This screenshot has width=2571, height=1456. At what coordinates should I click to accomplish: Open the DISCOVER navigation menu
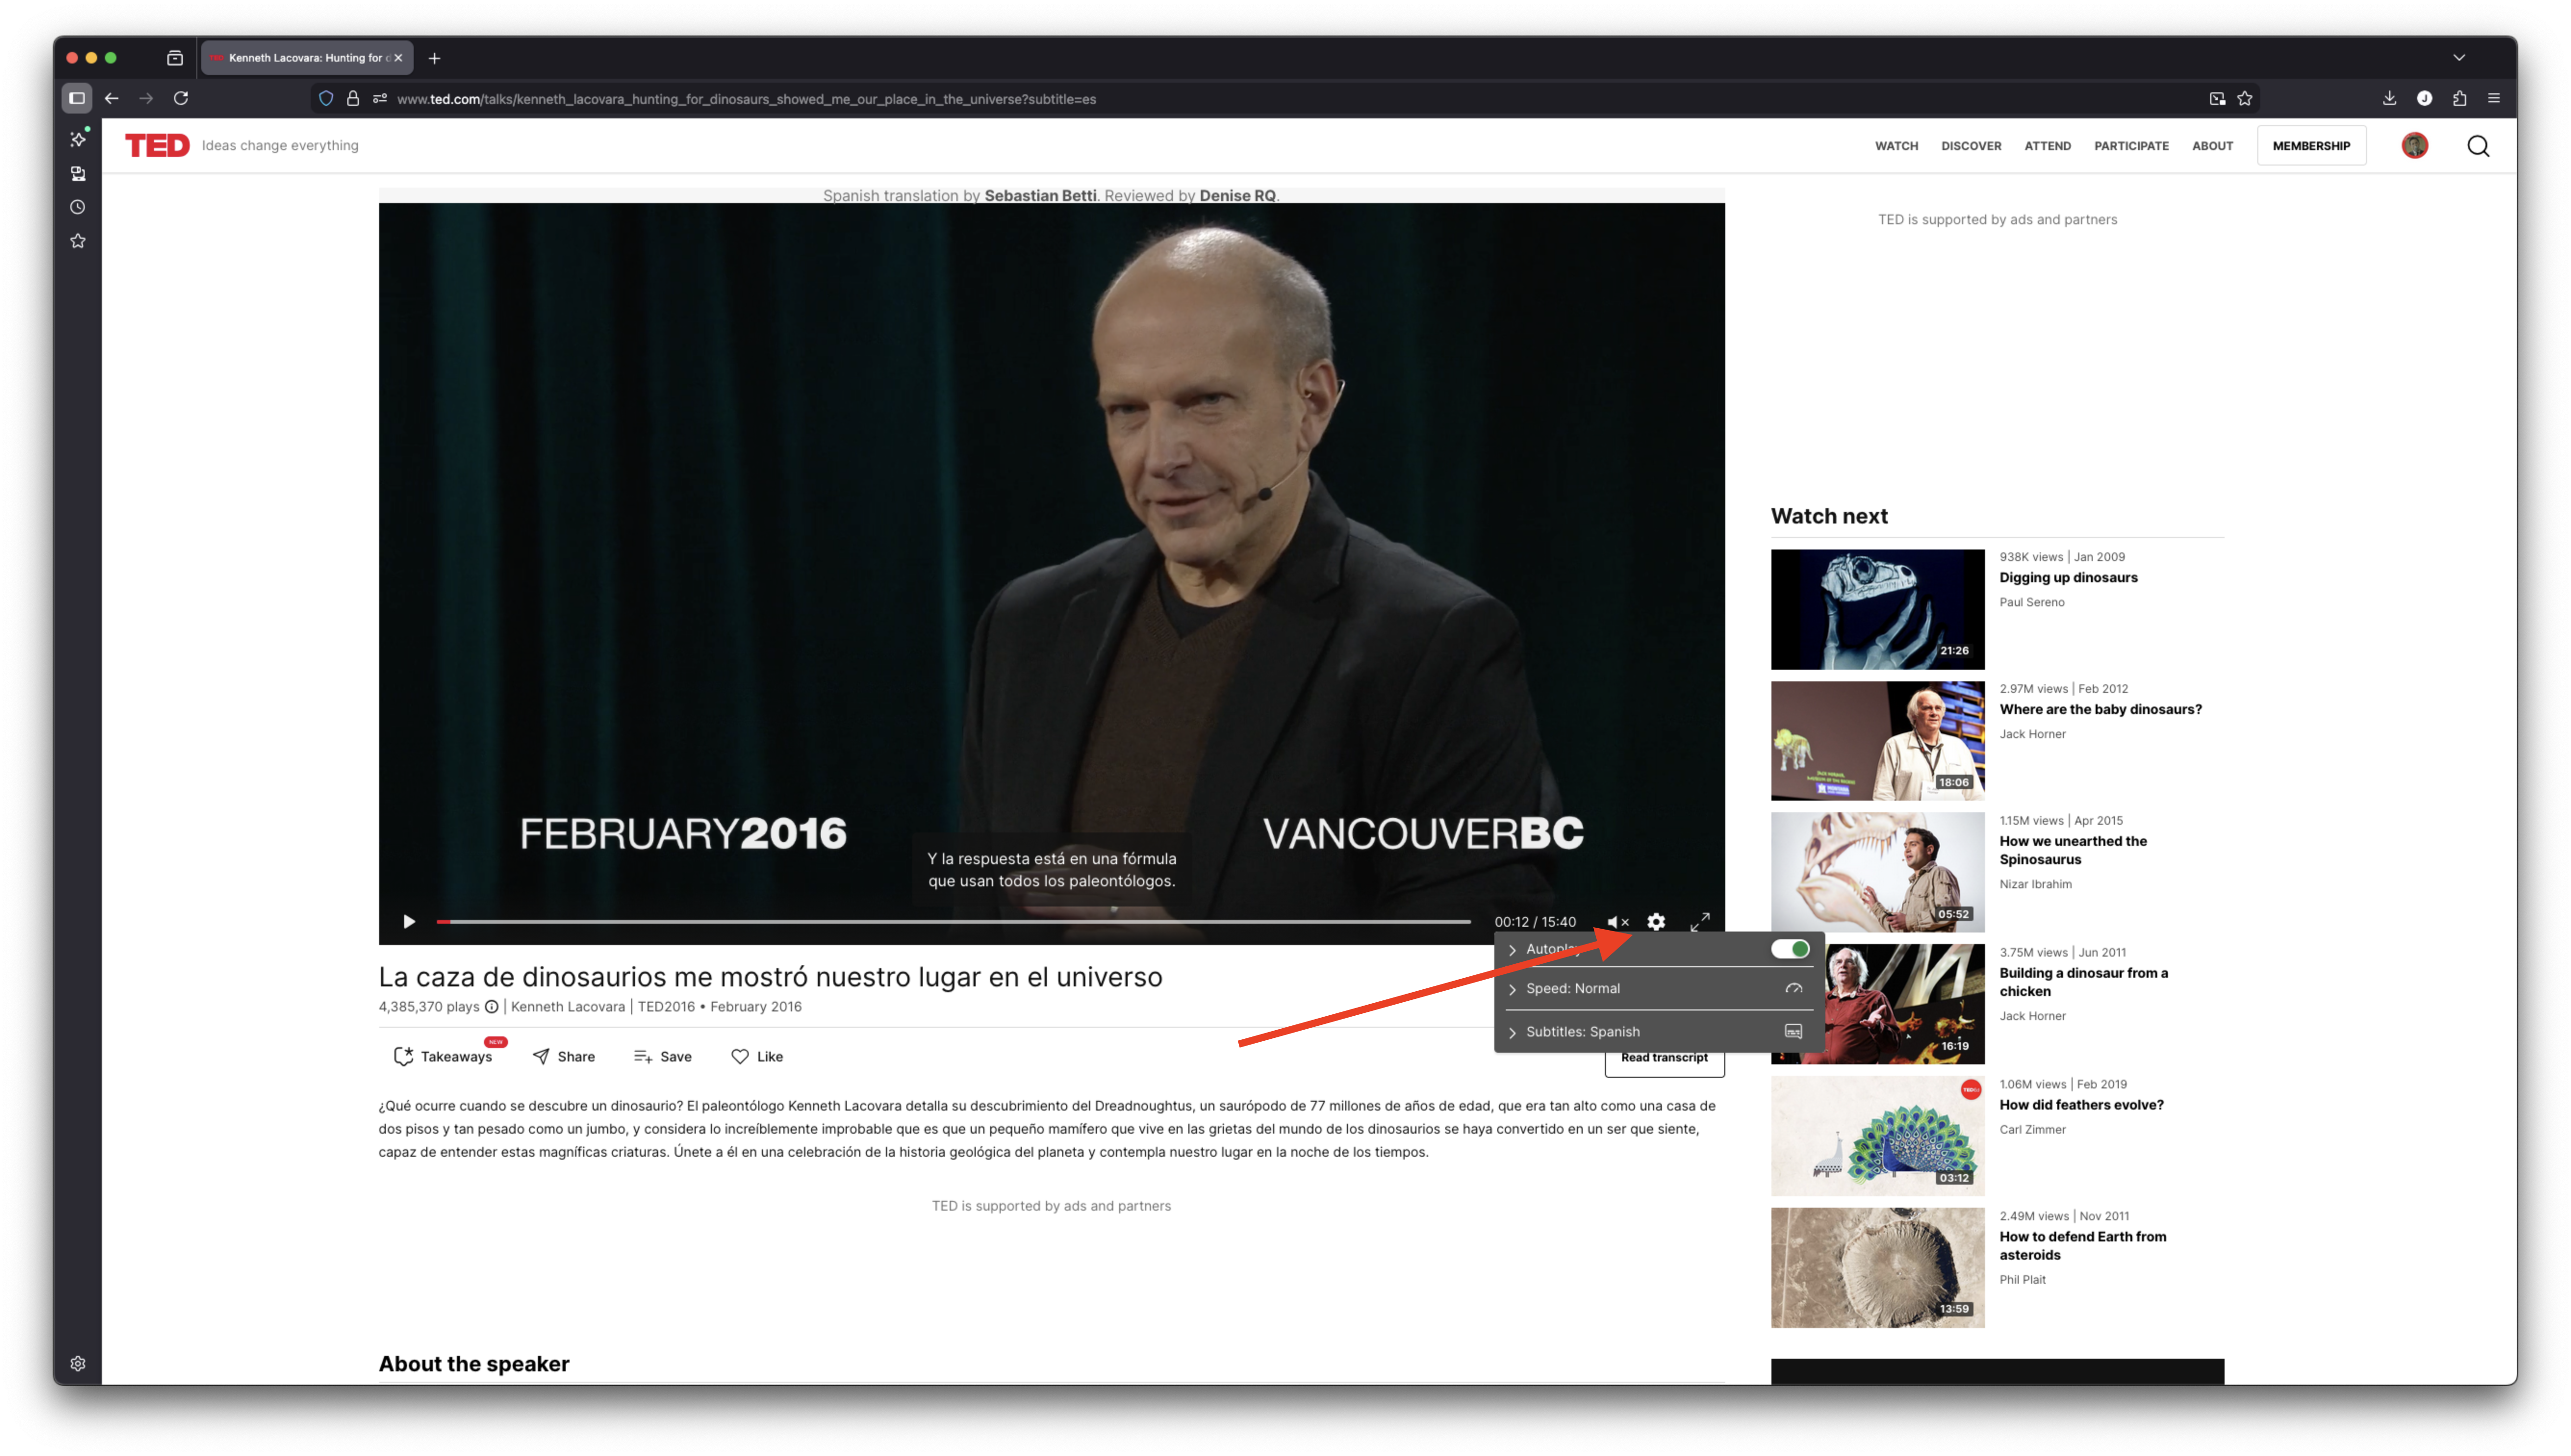click(x=1970, y=146)
